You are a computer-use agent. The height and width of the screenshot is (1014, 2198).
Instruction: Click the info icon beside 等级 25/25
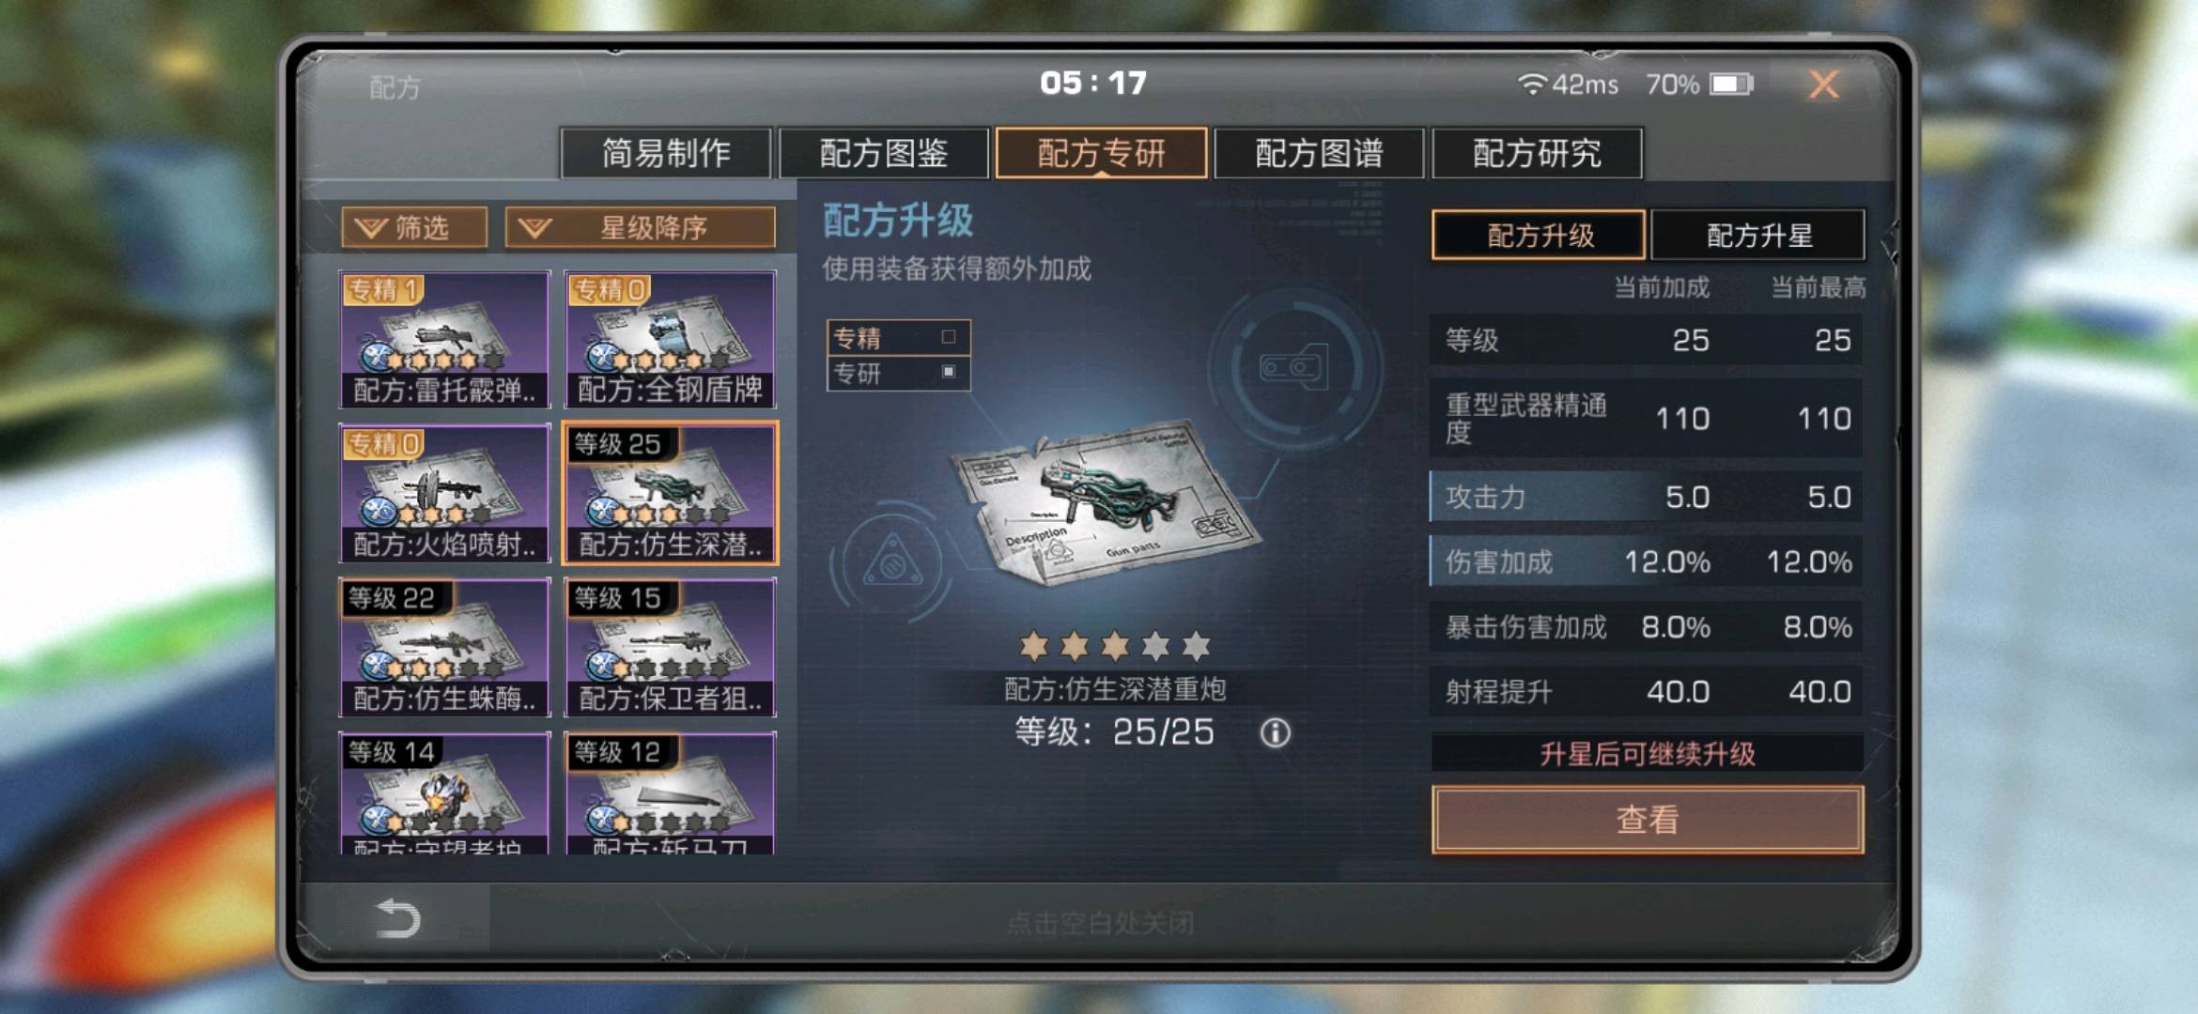[1275, 733]
